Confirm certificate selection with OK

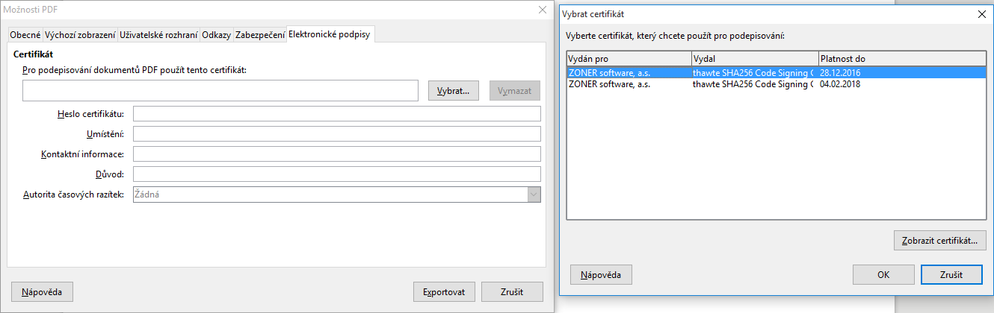tap(883, 274)
